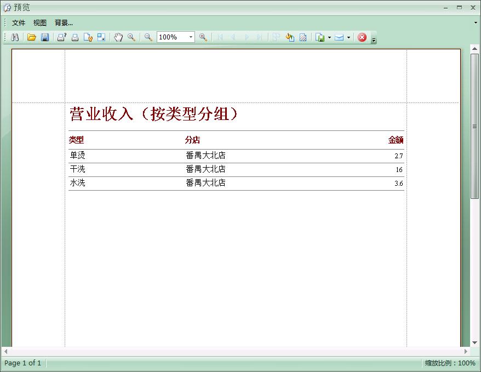
Task: Go to last page arrow
Action: (x=260, y=37)
